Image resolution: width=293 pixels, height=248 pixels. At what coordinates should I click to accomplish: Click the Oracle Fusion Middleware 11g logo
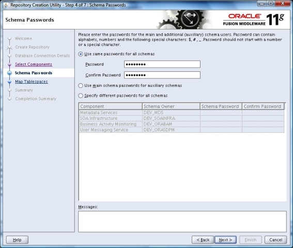[254, 20]
